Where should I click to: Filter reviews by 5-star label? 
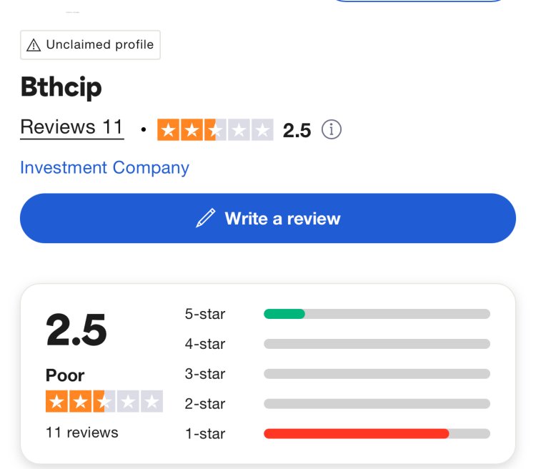(x=205, y=314)
